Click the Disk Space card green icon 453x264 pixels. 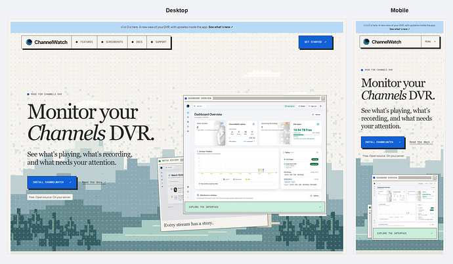[x=318, y=124]
